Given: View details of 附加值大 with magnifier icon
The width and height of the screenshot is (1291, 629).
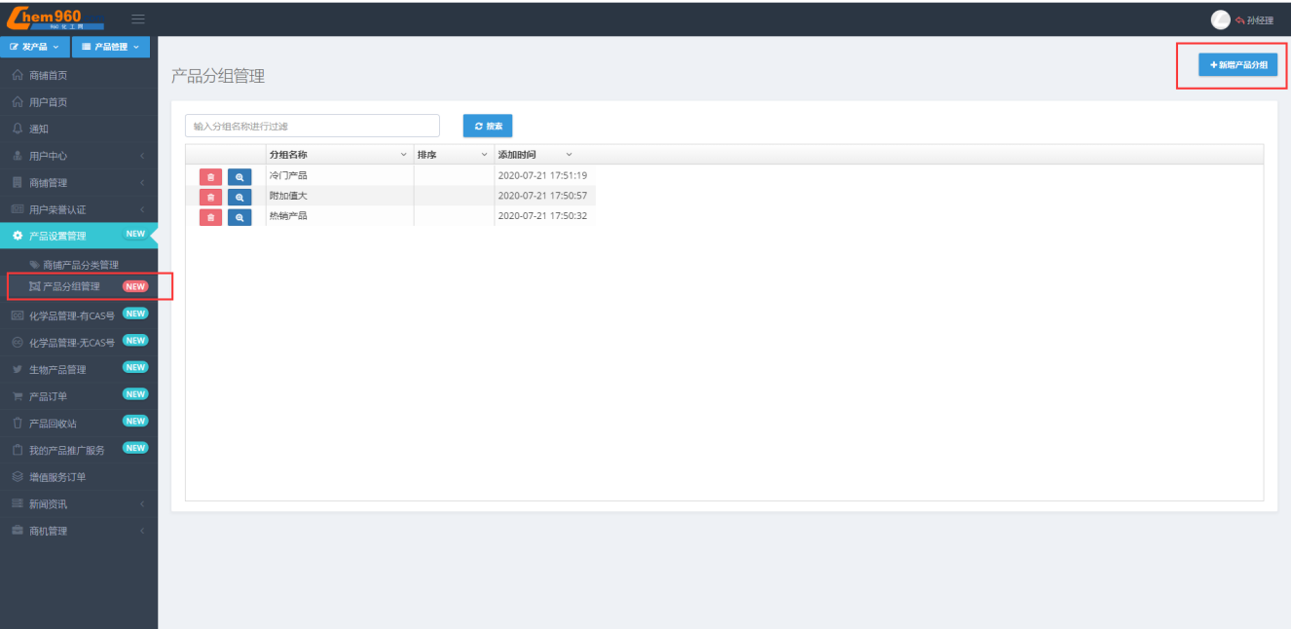Looking at the screenshot, I should pyautogui.click(x=240, y=197).
